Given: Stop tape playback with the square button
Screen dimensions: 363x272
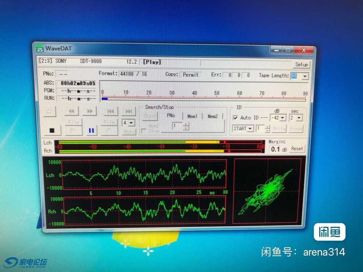Looking at the screenshot, I should 52,130.
